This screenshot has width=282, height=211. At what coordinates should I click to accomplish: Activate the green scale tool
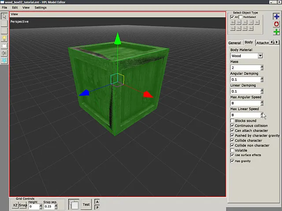(x=276, y=32)
